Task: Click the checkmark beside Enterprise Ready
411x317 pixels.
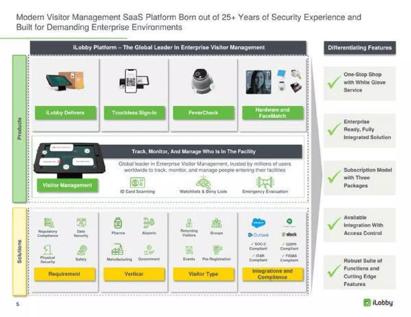Action: tap(334, 129)
